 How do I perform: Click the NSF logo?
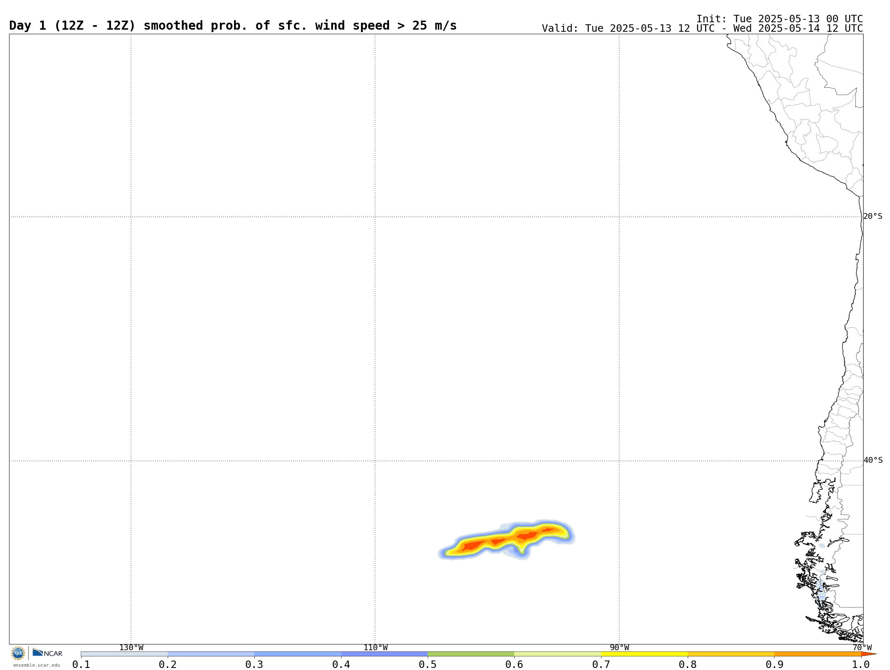18,653
